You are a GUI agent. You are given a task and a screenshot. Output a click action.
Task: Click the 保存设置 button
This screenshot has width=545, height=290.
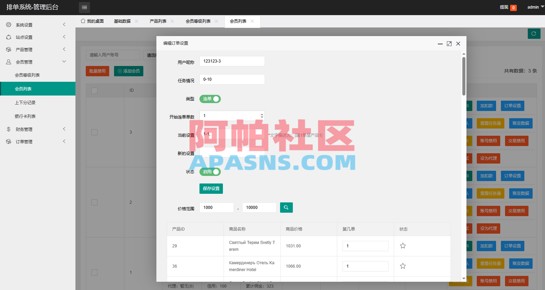click(211, 189)
